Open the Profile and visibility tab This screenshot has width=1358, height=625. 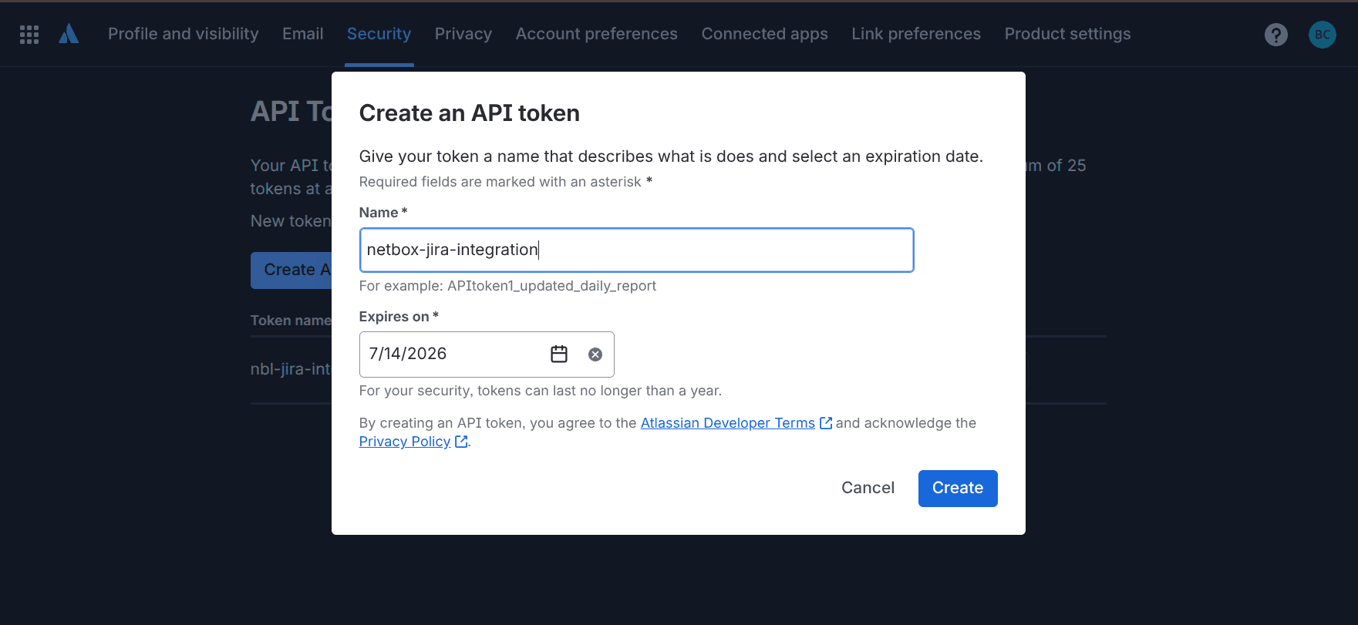coord(184,34)
